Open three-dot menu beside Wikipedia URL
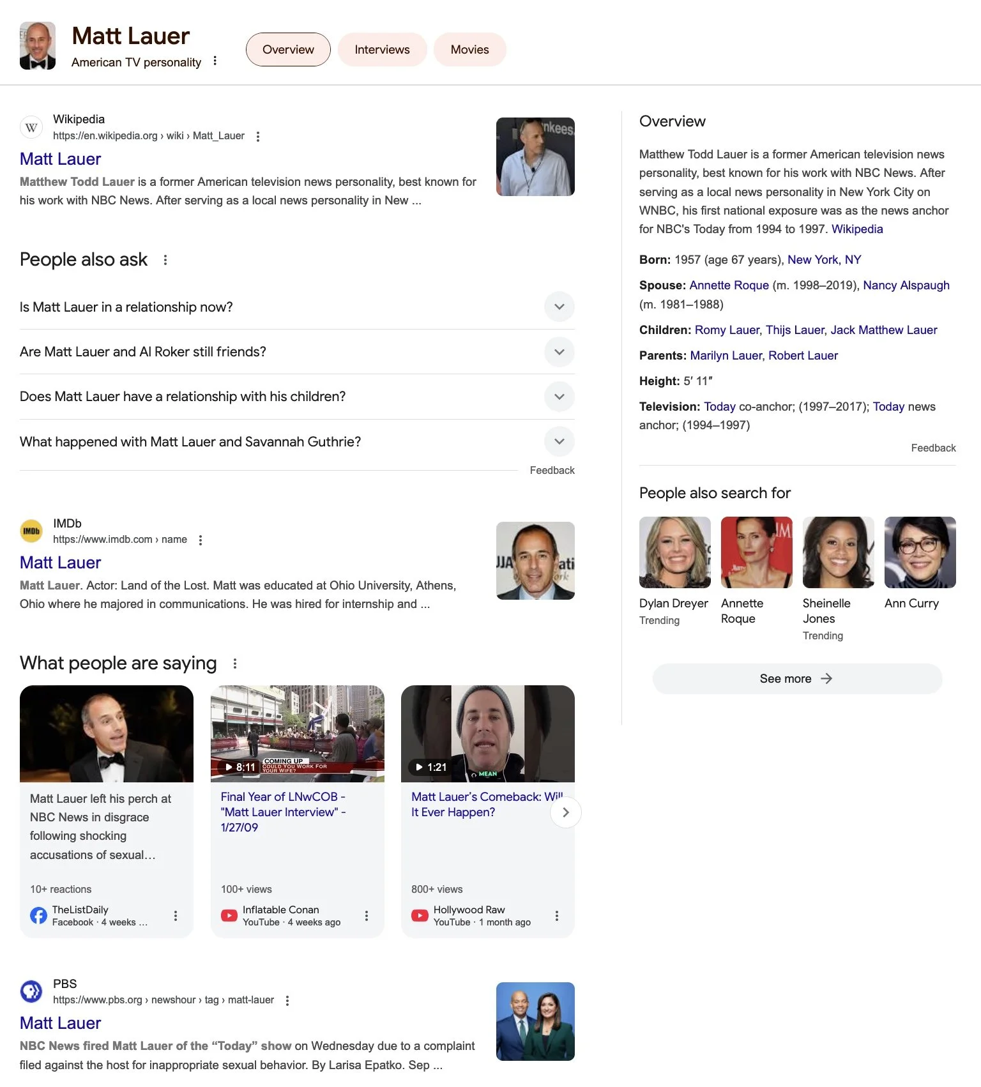This screenshot has width=981, height=1087. point(258,136)
